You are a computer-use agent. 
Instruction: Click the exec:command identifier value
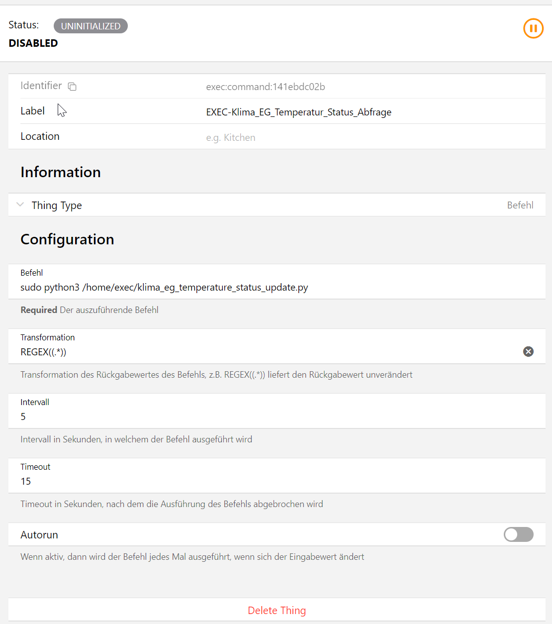pyautogui.click(x=266, y=87)
